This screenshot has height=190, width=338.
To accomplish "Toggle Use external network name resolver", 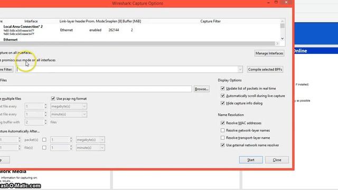I will [x=223, y=145].
